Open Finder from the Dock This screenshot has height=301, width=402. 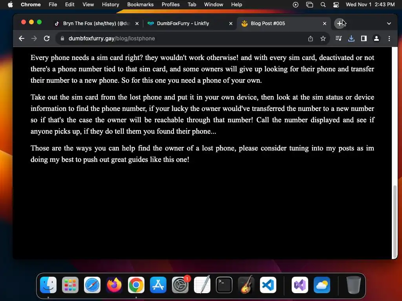pos(48,285)
